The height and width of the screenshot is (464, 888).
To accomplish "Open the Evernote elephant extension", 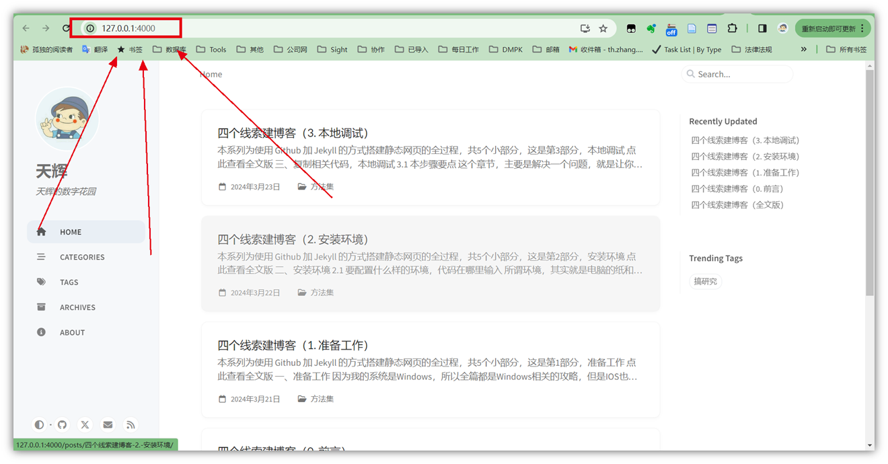I will tap(651, 28).
